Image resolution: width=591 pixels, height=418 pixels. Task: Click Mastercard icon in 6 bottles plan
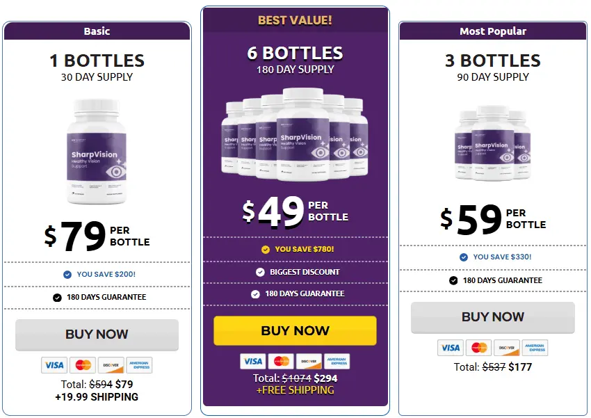(x=281, y=361)
